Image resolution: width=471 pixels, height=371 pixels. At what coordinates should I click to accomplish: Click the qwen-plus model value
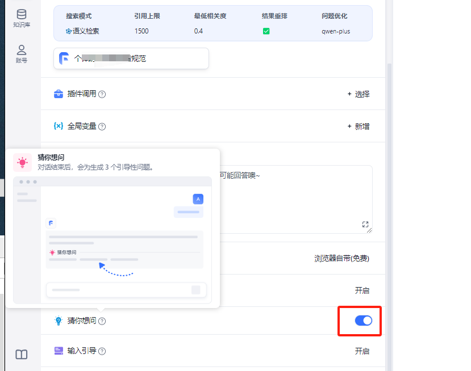(336, 31)
